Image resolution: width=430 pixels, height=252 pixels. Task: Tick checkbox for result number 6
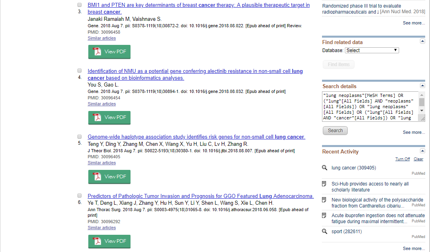(79, 196)
